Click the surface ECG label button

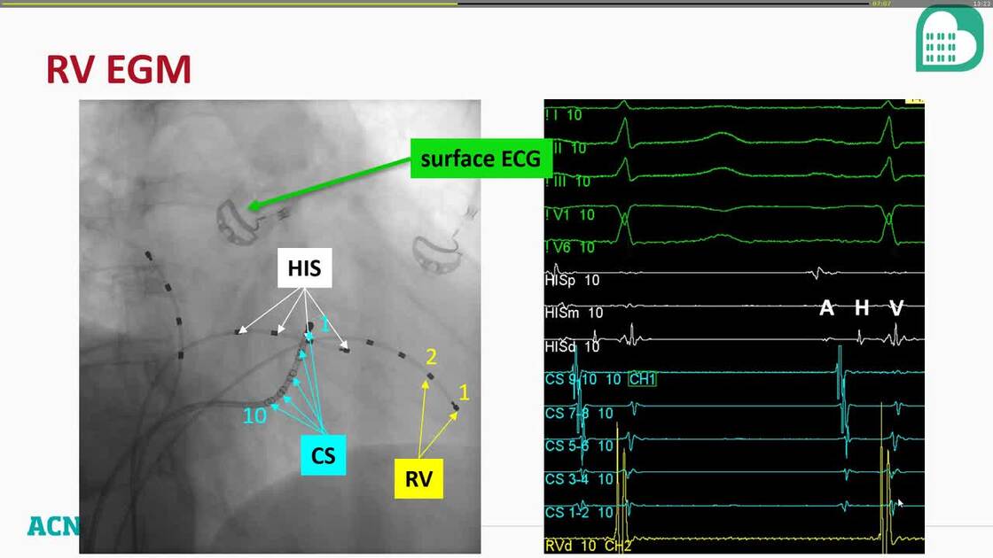(481, 159)
